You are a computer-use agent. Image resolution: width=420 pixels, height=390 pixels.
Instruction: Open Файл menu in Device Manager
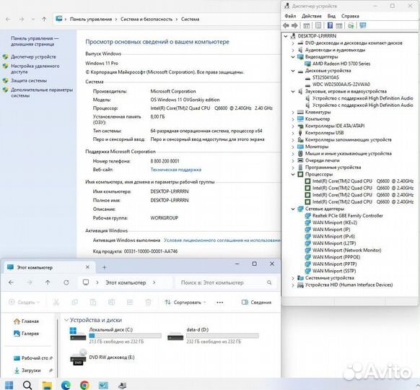tap(290, 16)
